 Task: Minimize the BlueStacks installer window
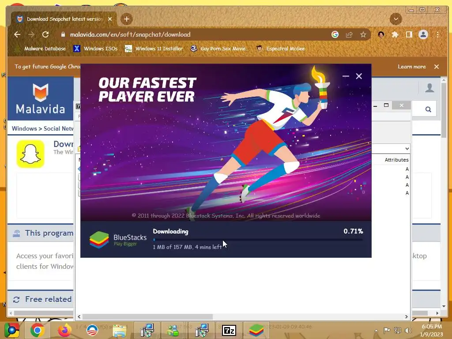[346, 76]
